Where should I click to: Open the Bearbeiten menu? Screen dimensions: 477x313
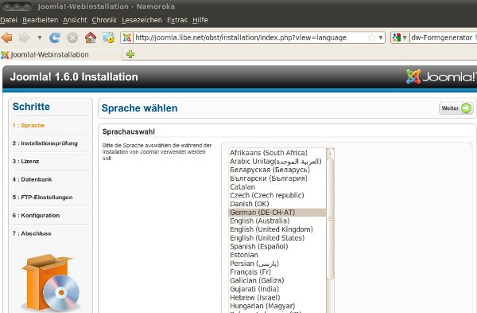click(41, 20)
